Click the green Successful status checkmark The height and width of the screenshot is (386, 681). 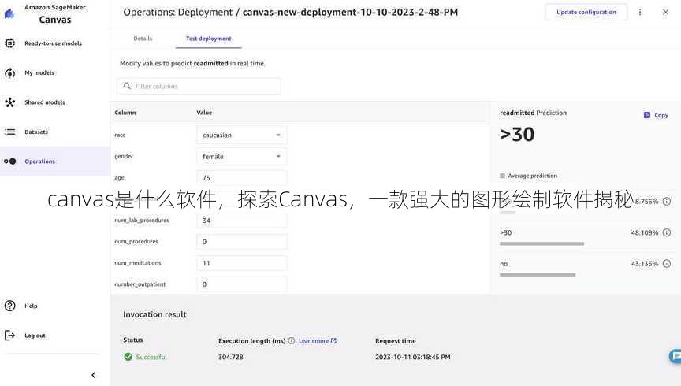point(128,357)
